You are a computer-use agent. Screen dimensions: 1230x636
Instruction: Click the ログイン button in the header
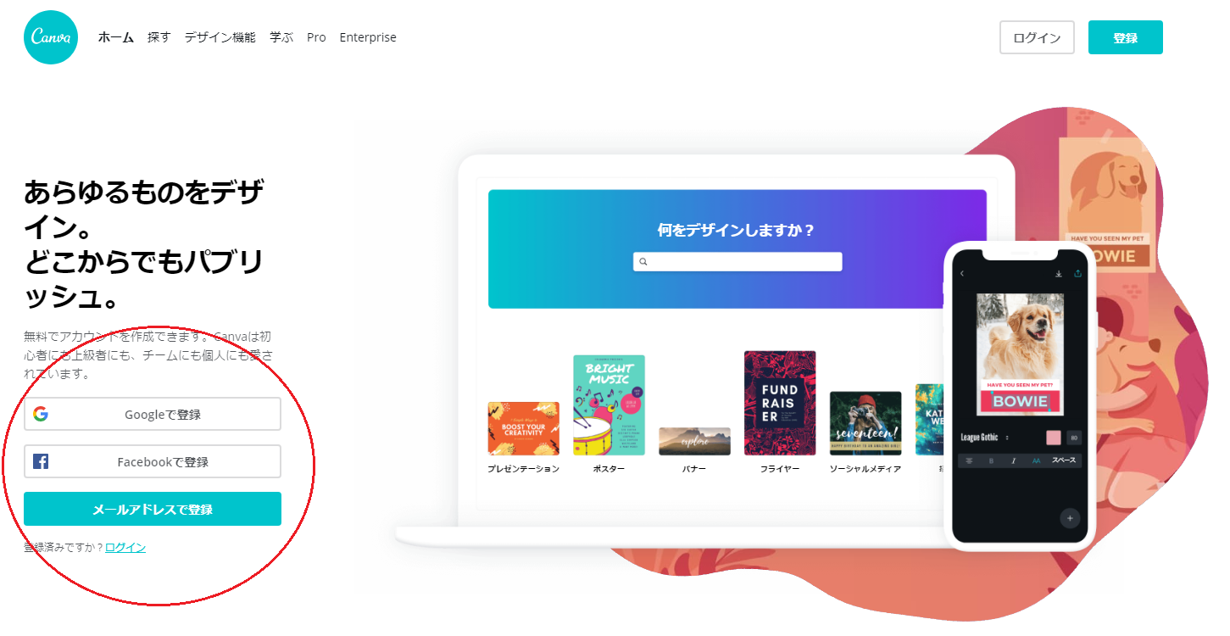[x=1037, y=37]
